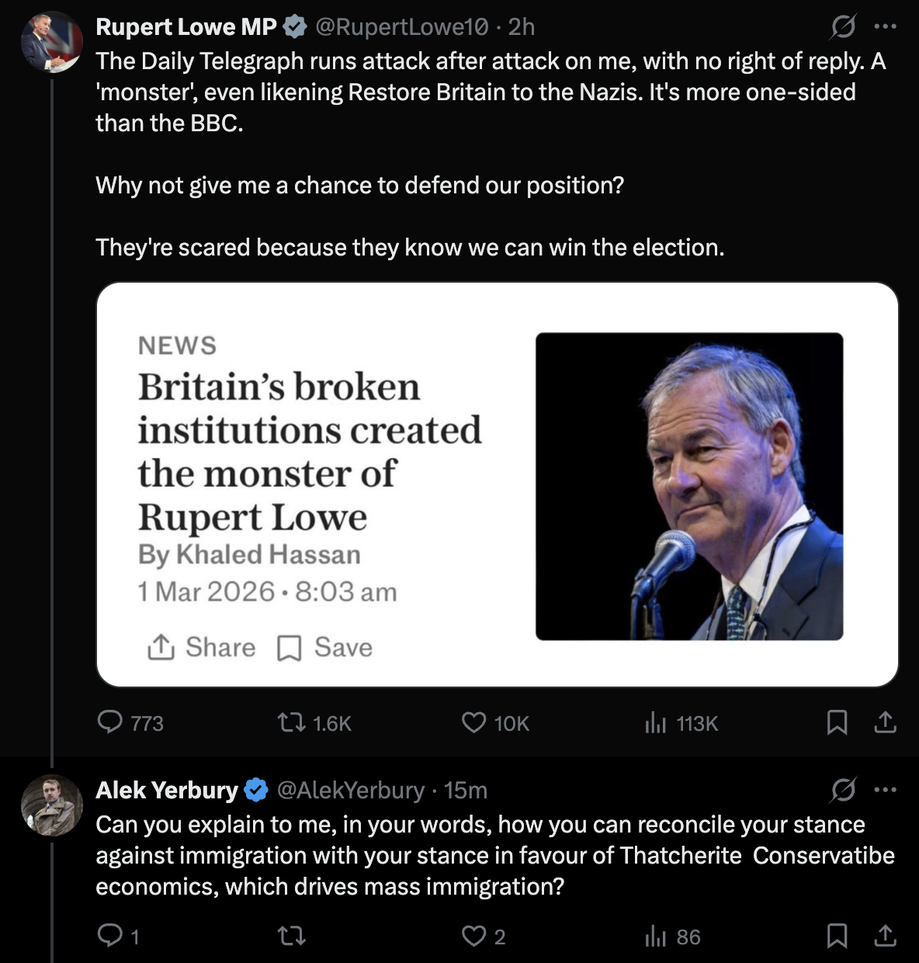Open @AlekYerbury profile handle
Image resolution: width=919 pixels, height=963 pixels.
(x=350, y=791)
